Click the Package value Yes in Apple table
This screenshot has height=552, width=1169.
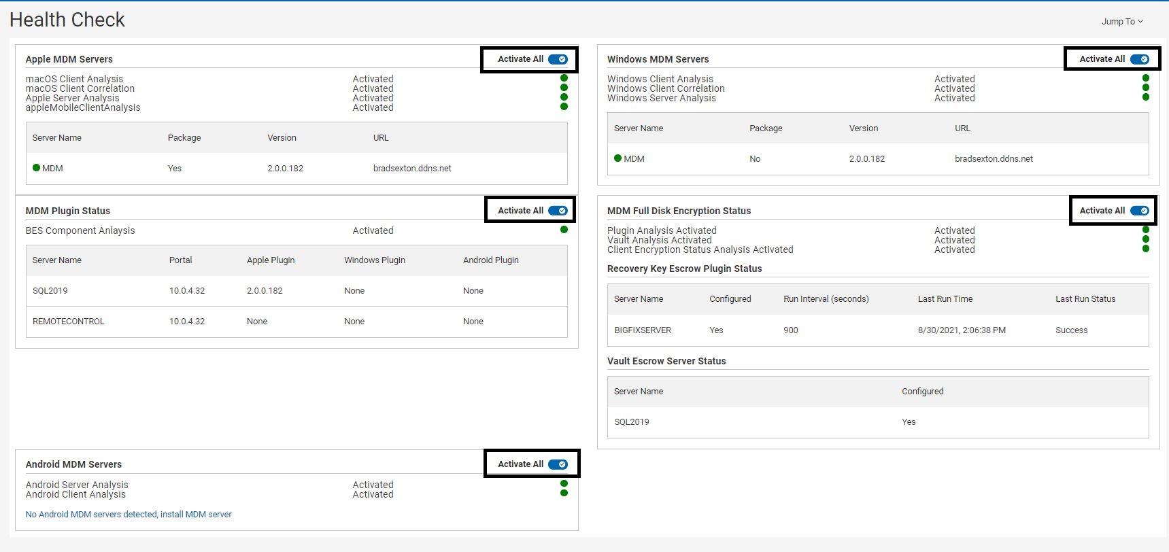[x=175, y=169]
